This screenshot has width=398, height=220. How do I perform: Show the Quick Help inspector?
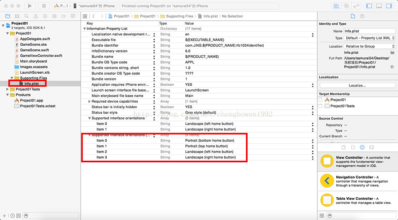[x=362, y=16]
